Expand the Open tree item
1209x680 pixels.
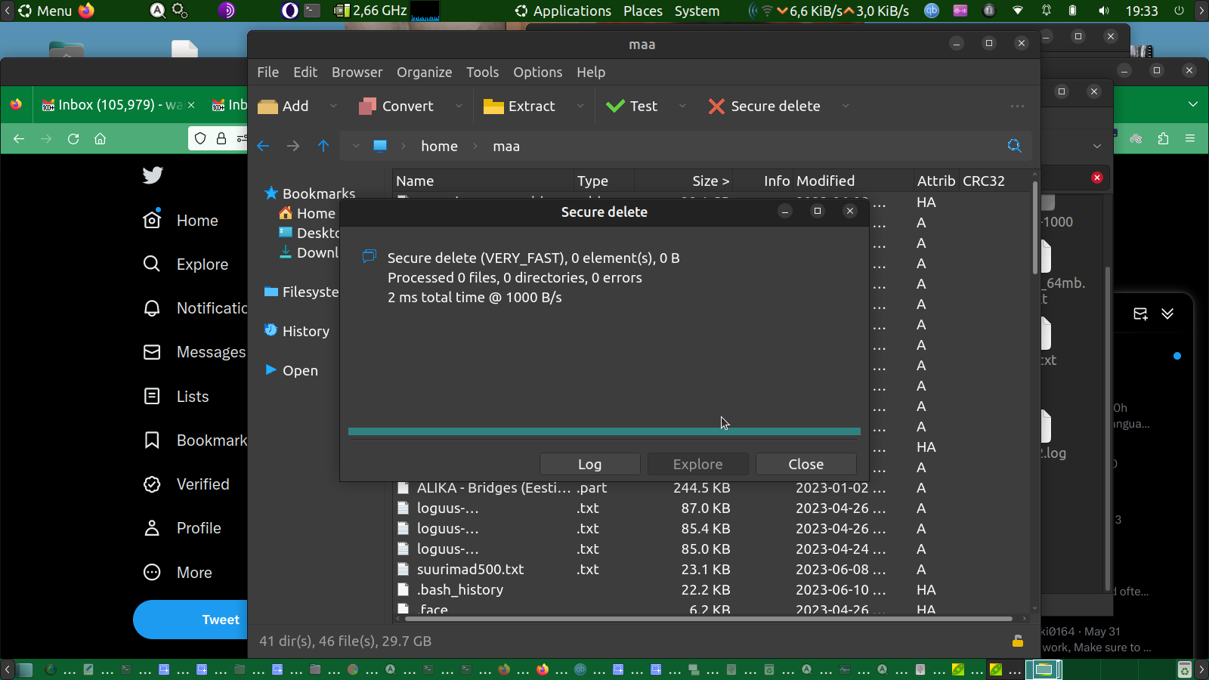pos(271,370)
